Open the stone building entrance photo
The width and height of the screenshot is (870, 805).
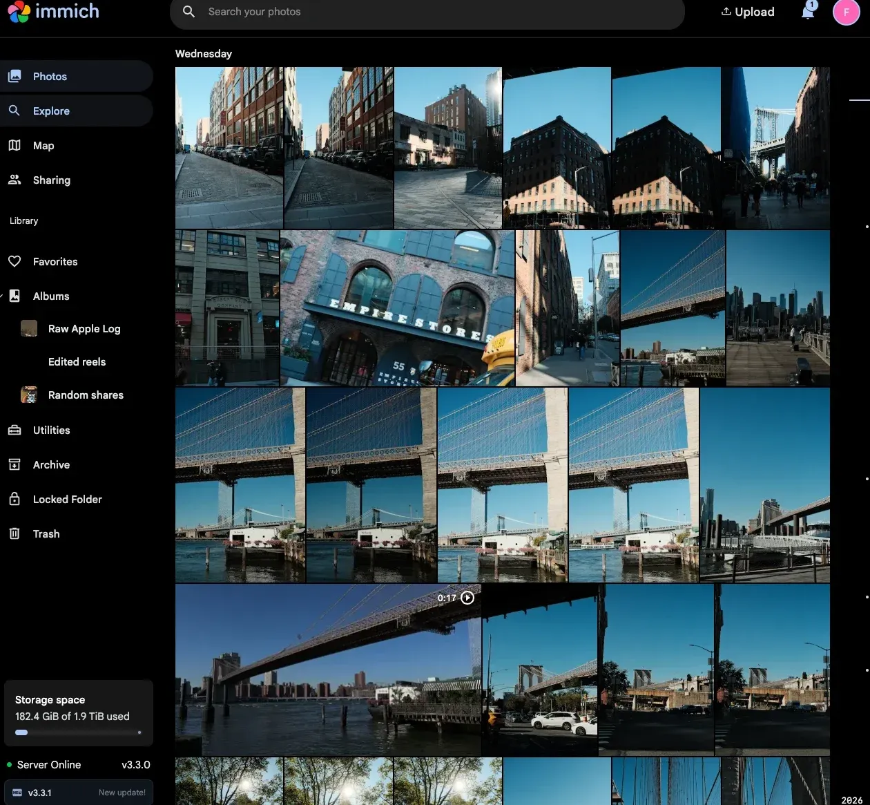point(227,308)
